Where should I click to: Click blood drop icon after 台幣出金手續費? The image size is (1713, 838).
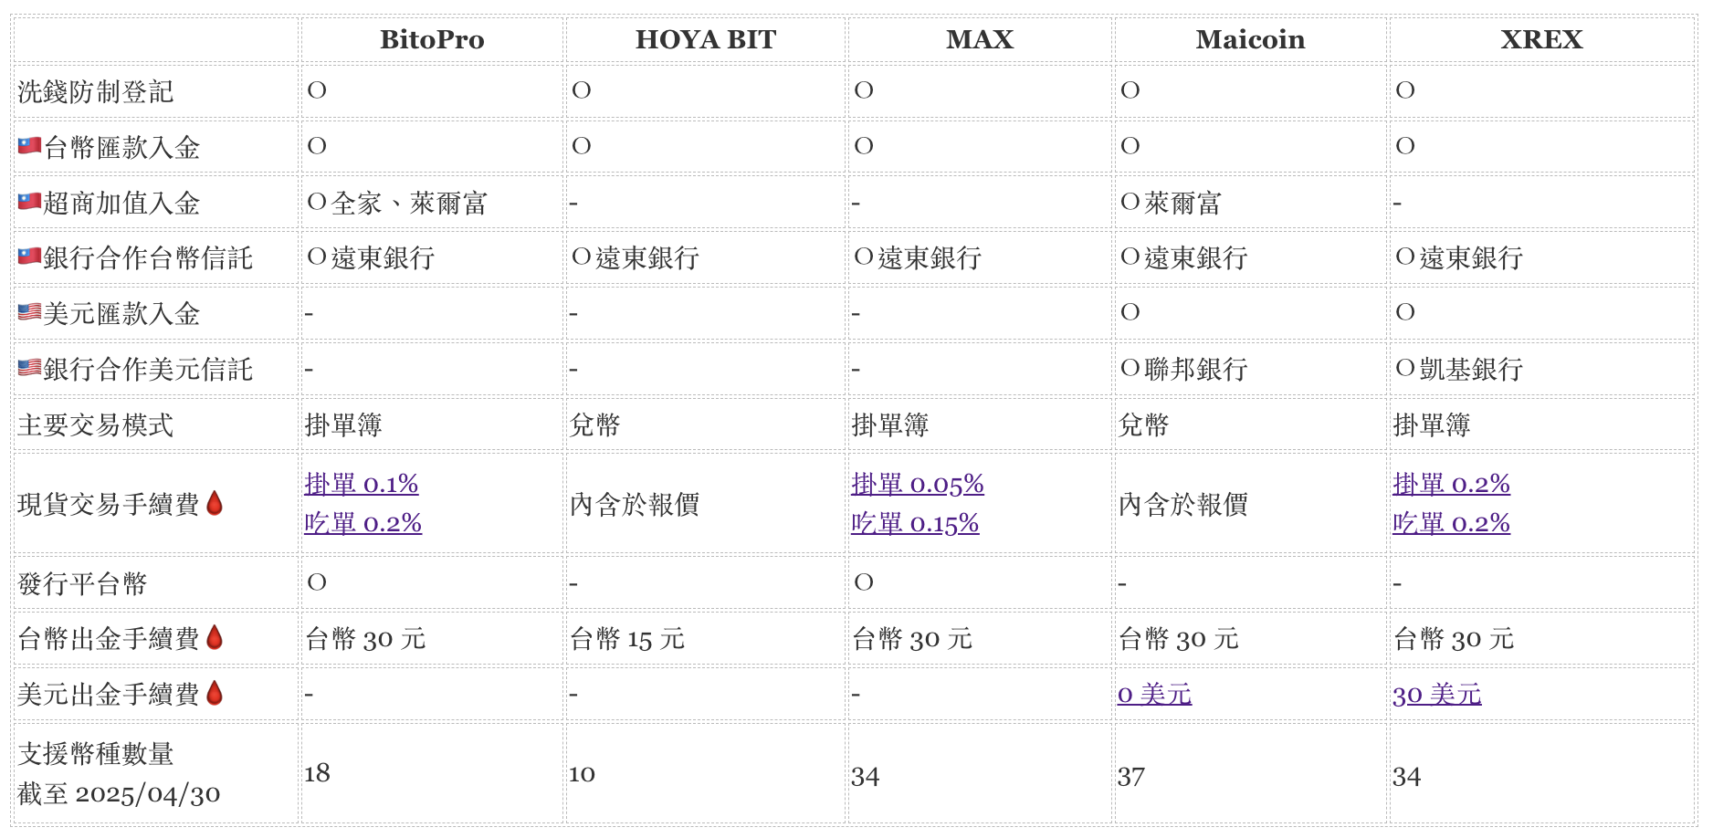click(215, 637)
